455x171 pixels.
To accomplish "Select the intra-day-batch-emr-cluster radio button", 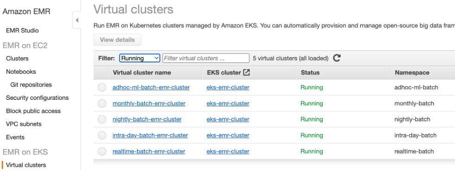I will [x=102, y=135].
